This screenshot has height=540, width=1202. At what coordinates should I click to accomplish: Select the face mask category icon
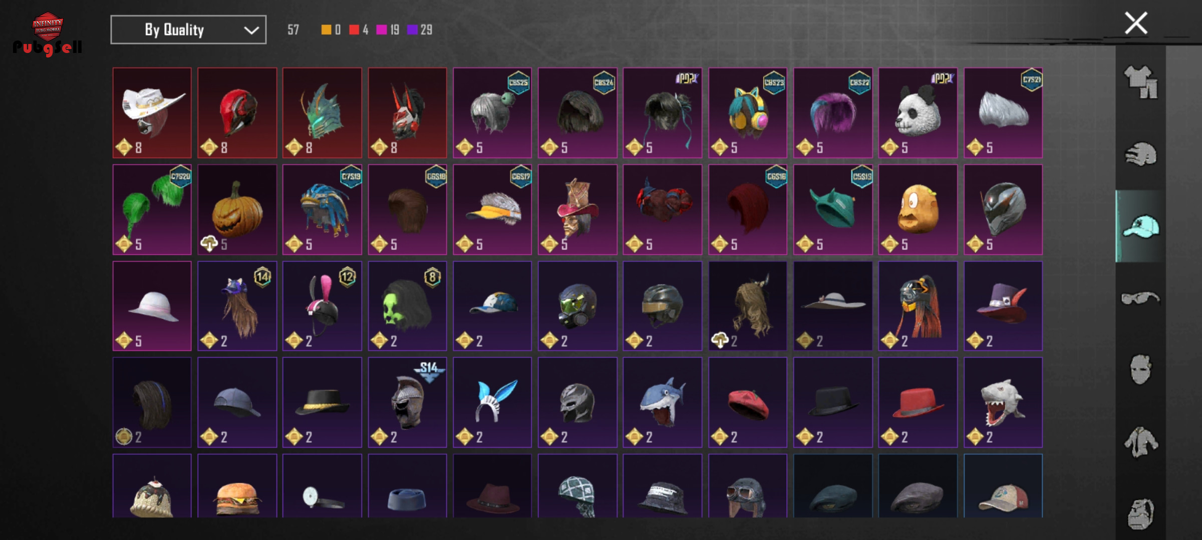pyautogui.click(x=1140, y=369)
